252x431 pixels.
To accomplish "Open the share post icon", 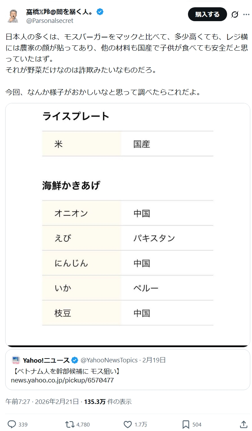I will (x=243, y=424).
